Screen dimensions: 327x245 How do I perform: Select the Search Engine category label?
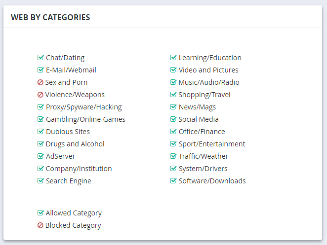coord(69,181)
